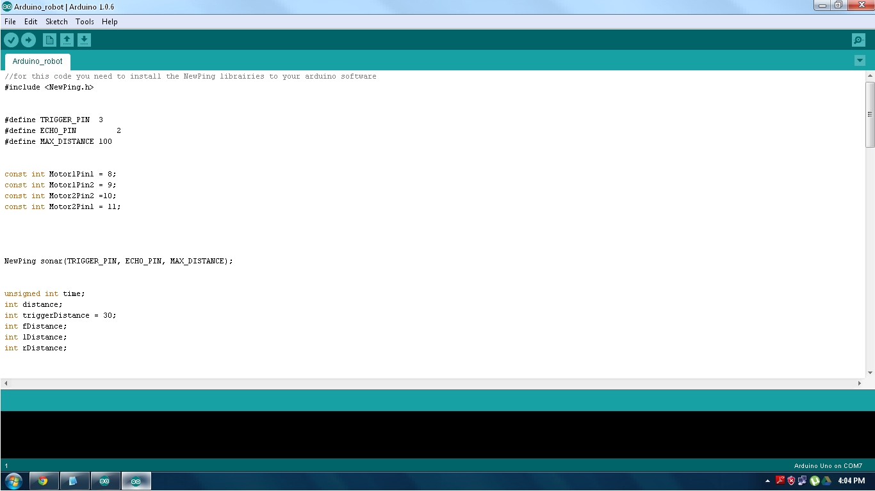The image size is (875, 491).
Task: Open the notepad app on the taskbar
Action: pos(74,481)
